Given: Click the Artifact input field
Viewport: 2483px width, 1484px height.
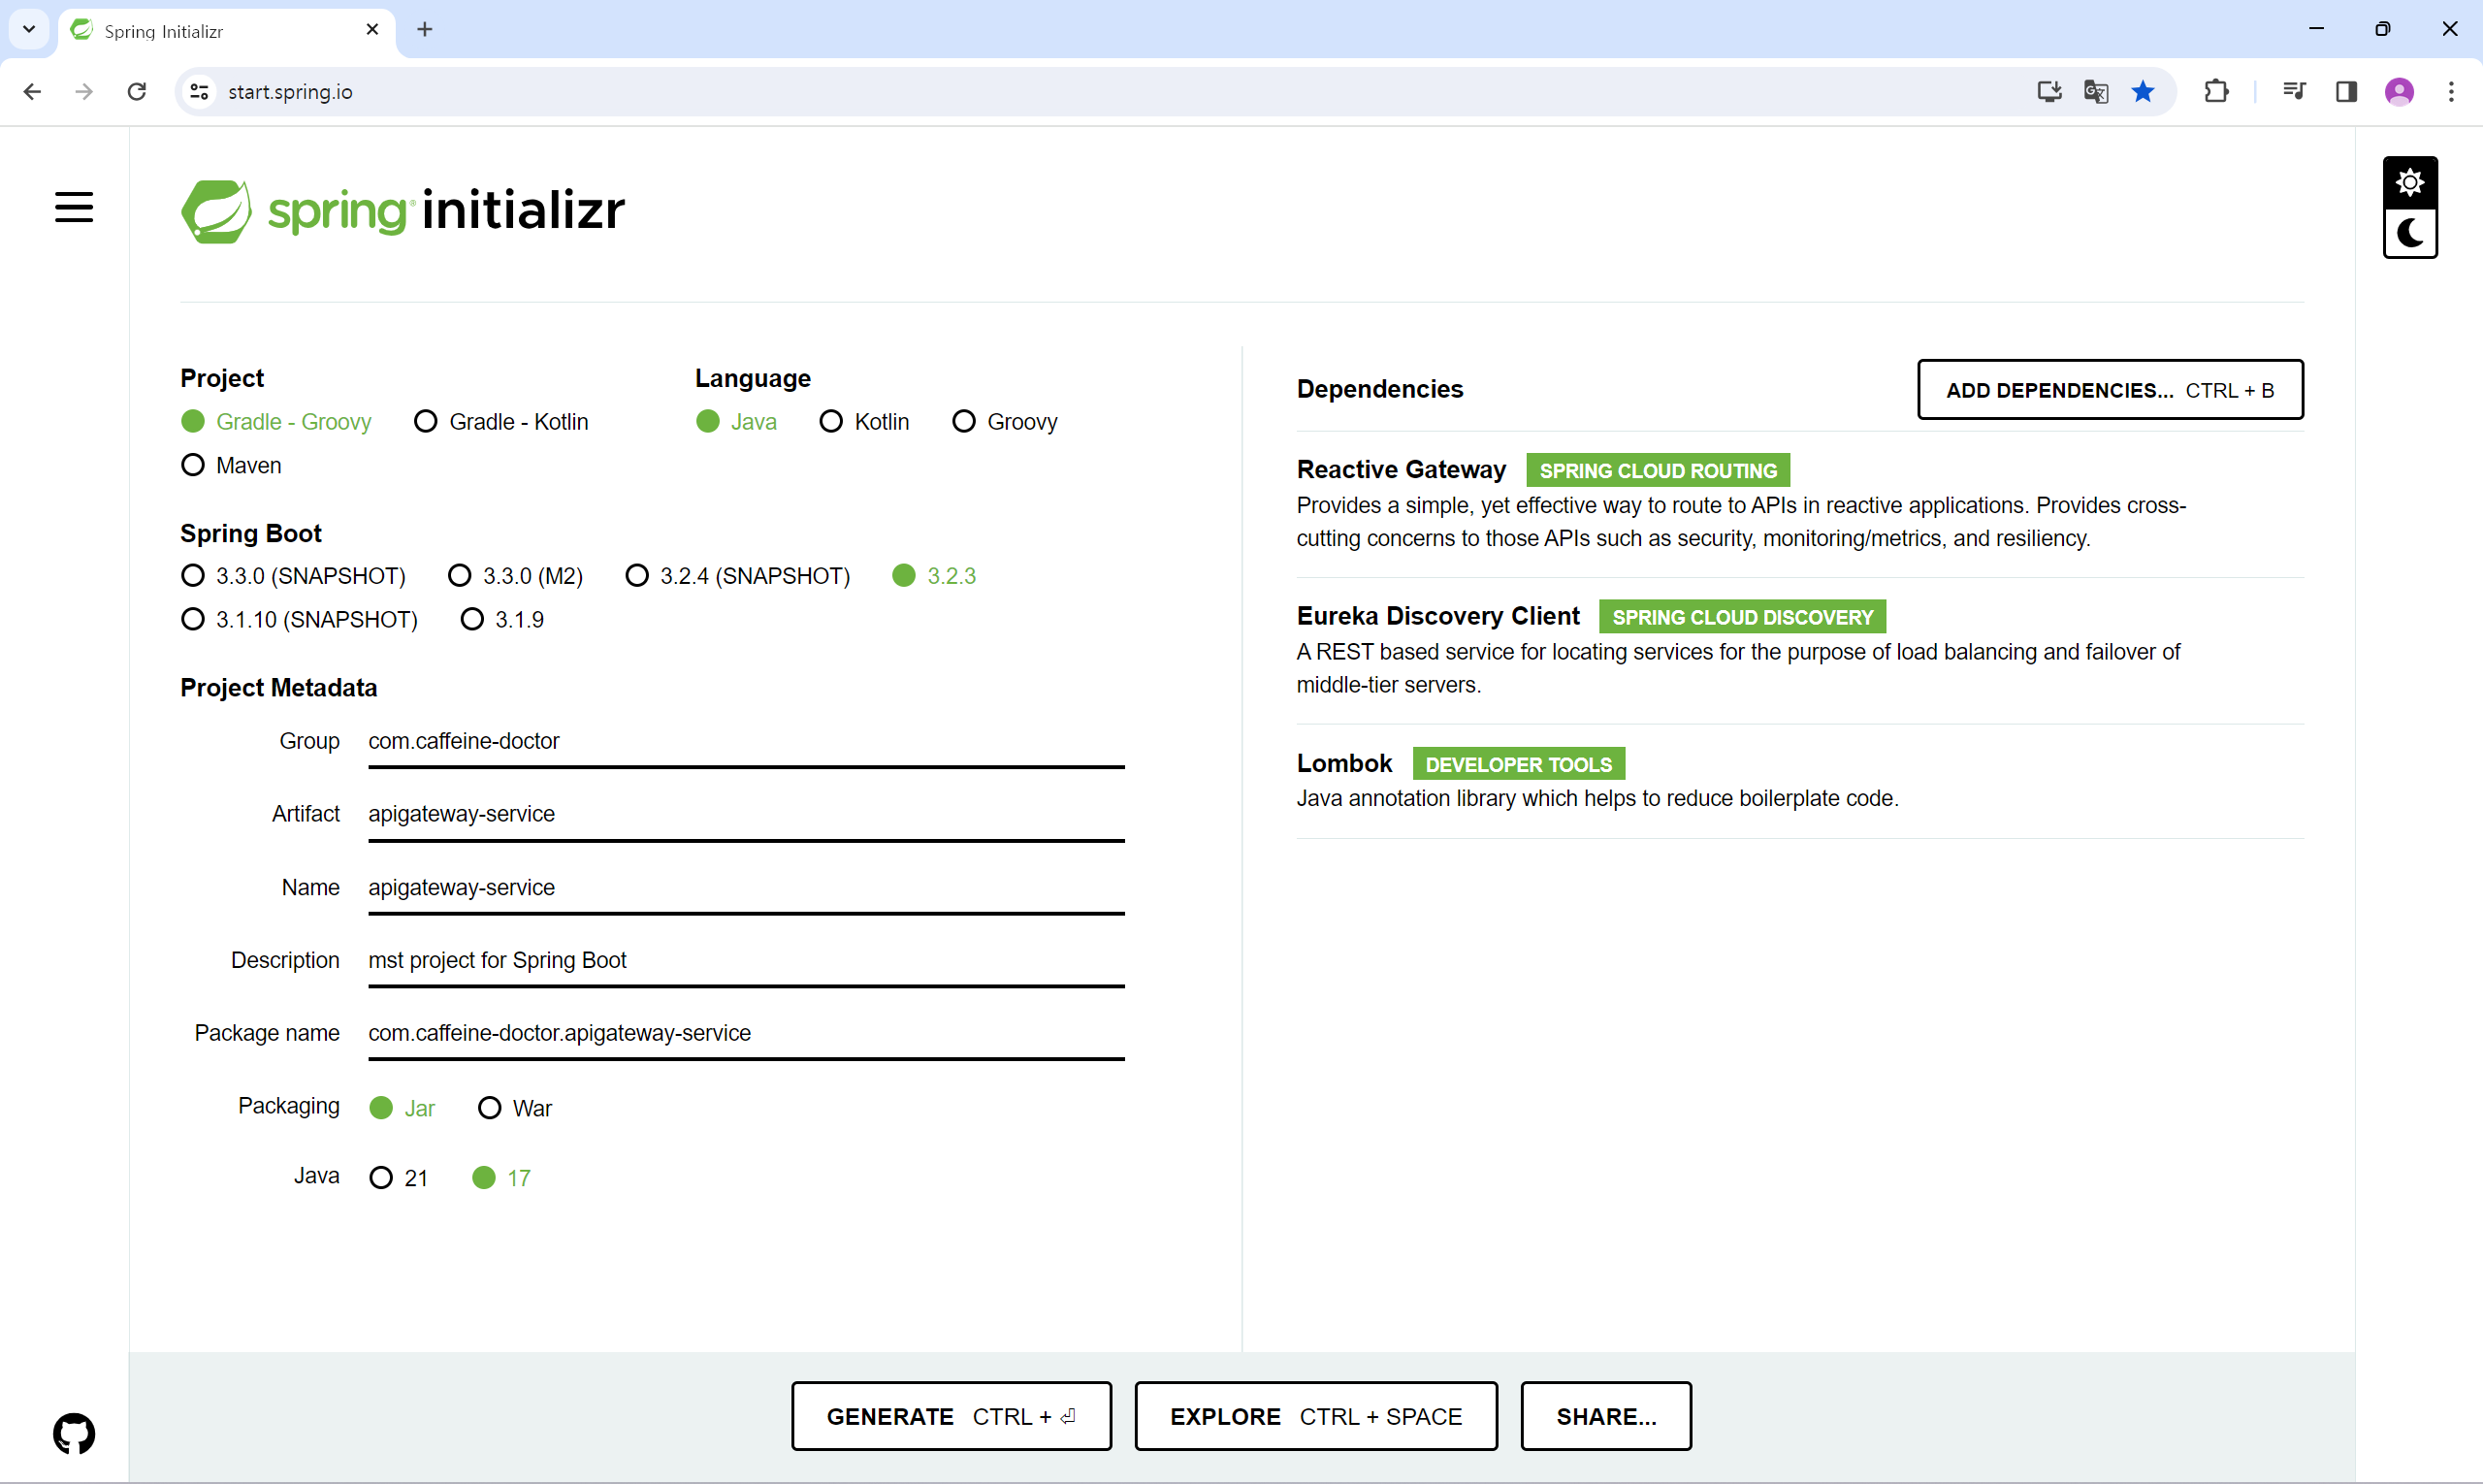Looking at the screenshot, I should [x=746, y=815].
